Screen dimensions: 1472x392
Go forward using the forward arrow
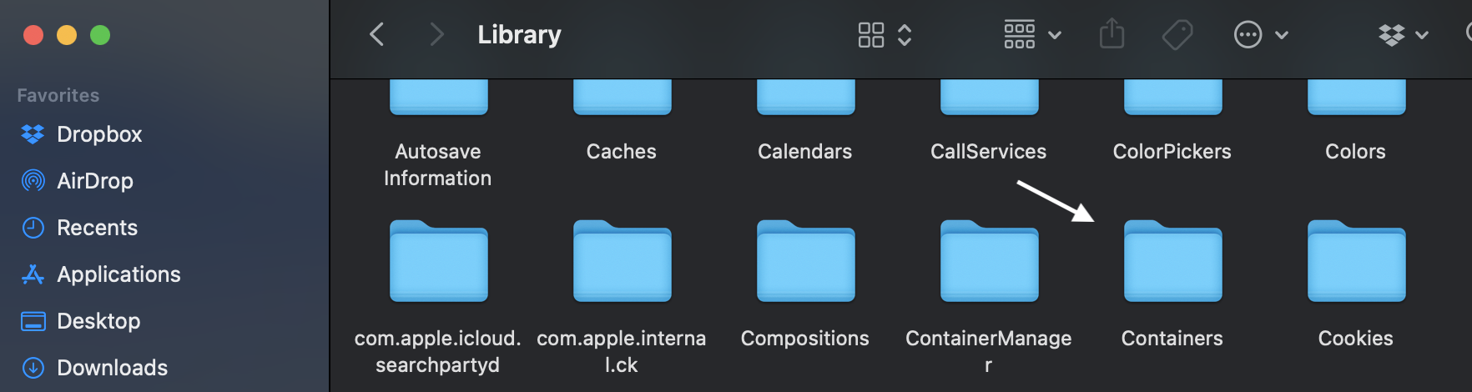click(436, 35)
